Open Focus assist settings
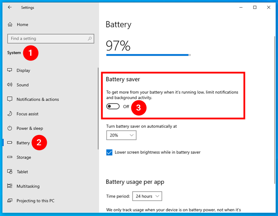Screen dimensions: 278x216 (x=50, y=114)
